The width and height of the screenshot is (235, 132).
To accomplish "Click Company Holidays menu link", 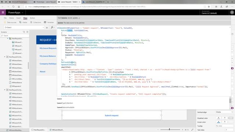I will point(48,64).
